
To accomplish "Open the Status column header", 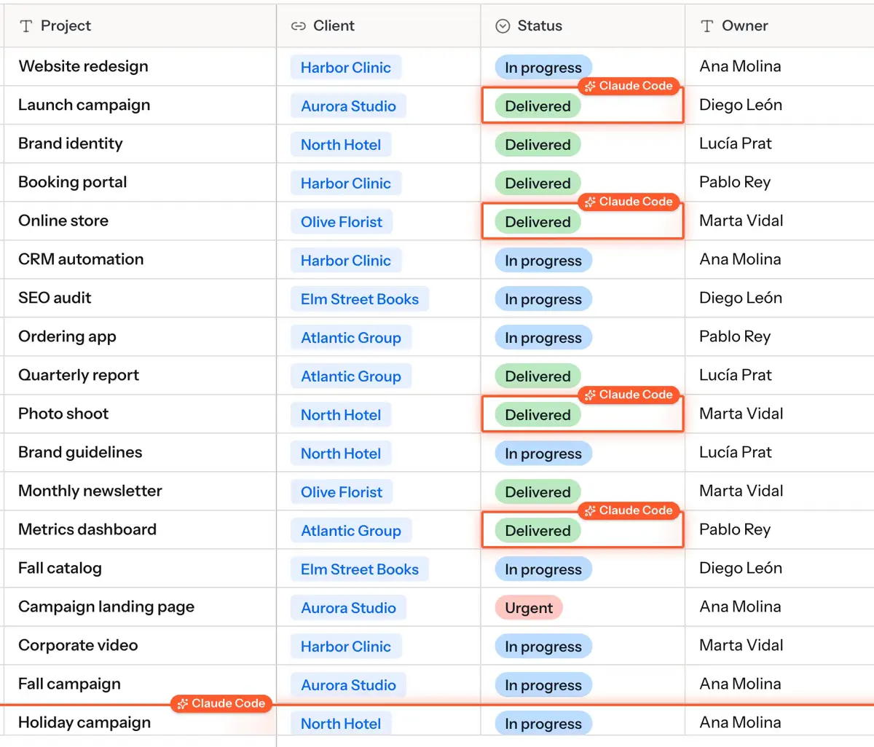I will click(x=583, y=26).
